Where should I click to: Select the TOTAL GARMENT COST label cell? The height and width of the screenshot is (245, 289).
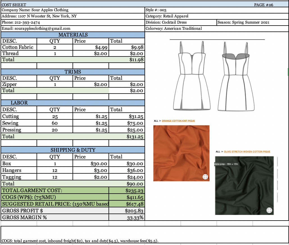pos(55,190)
